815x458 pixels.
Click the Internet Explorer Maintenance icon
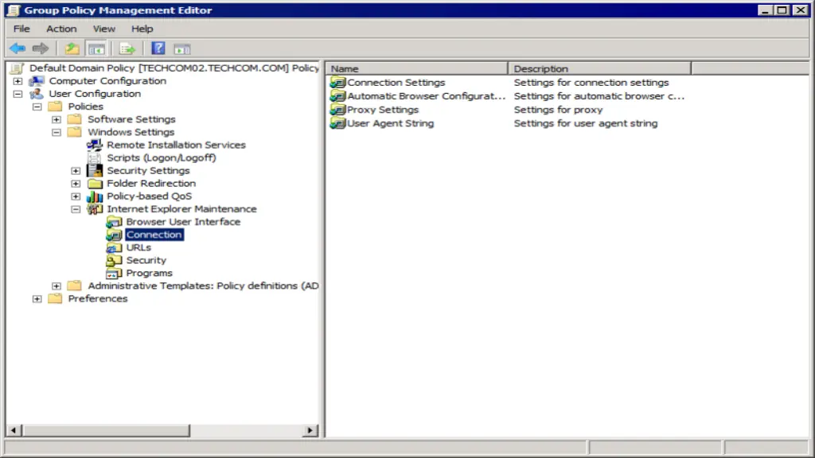point(95,209)
